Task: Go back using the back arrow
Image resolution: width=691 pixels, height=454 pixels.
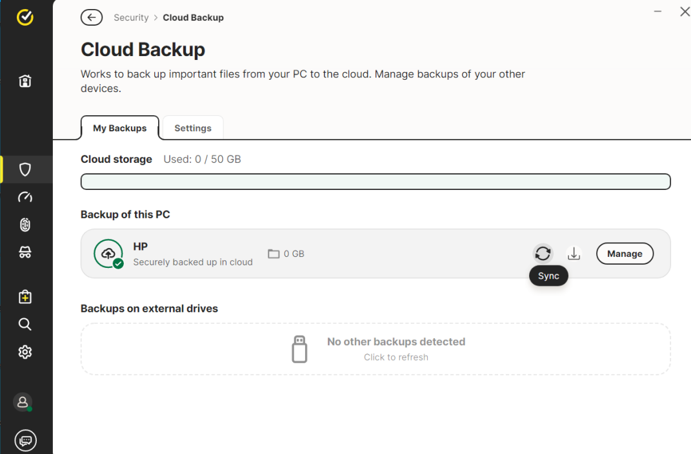Action: coord(92,17)
